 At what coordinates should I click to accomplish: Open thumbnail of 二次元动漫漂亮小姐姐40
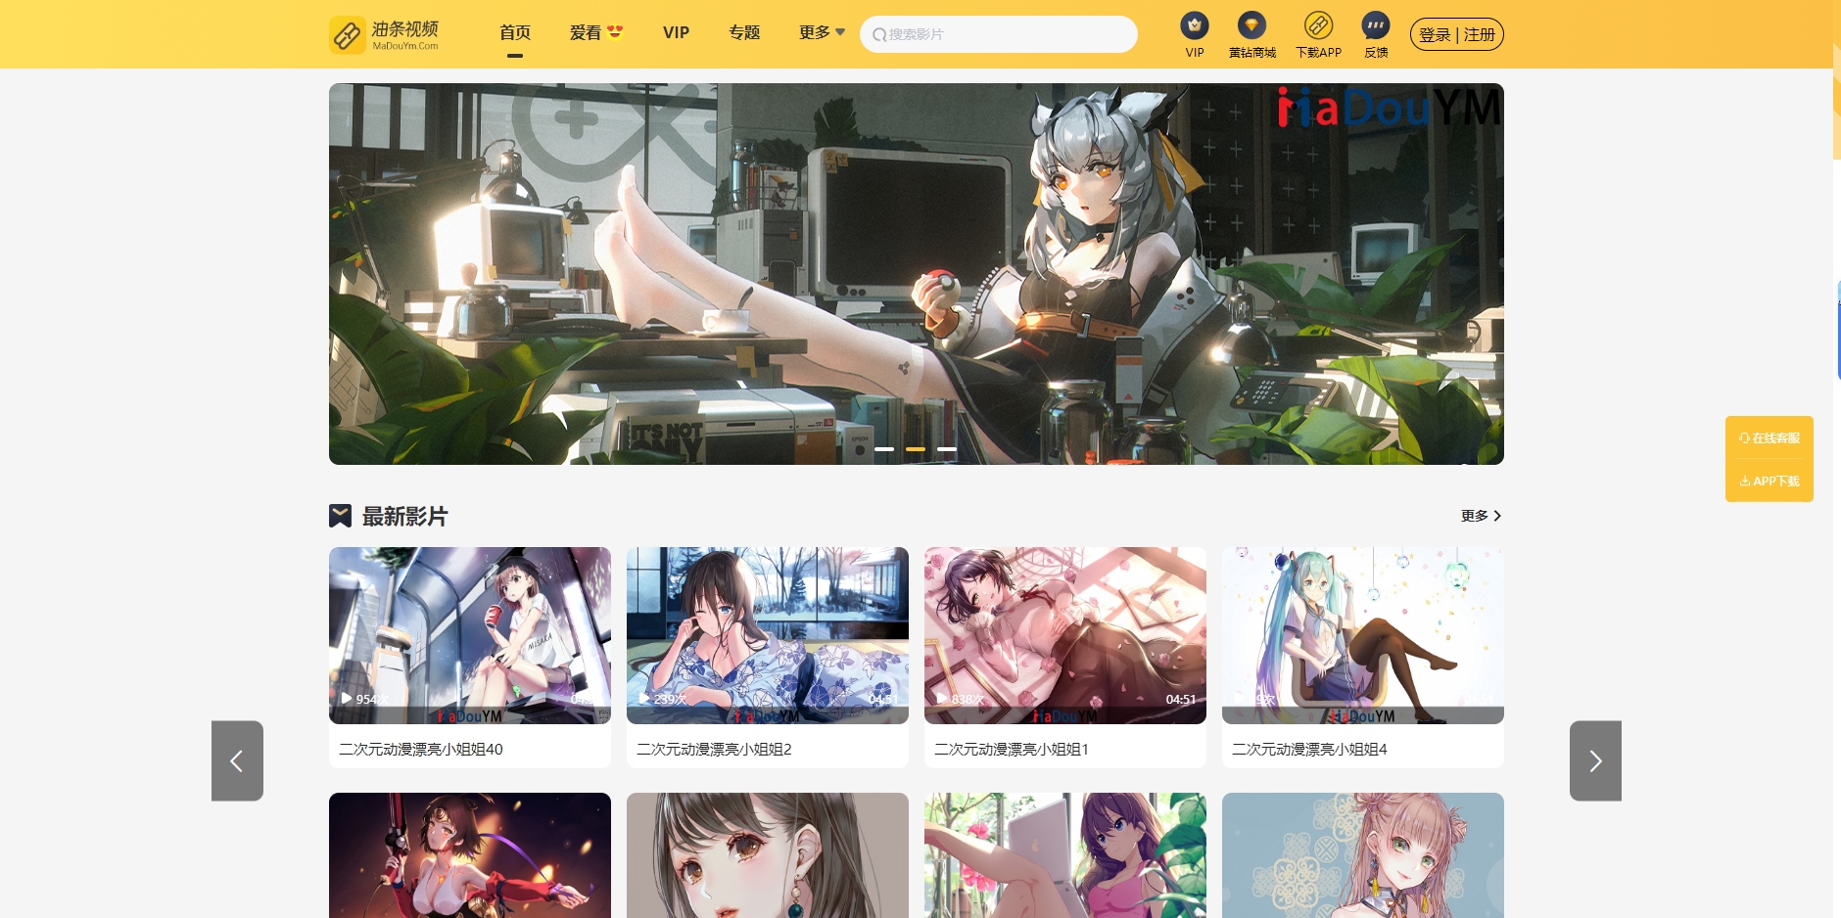470,635
